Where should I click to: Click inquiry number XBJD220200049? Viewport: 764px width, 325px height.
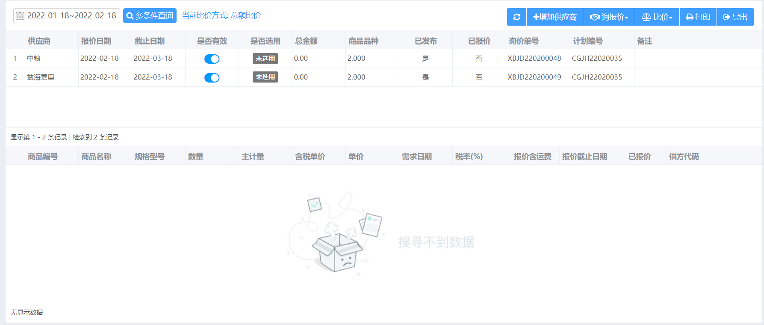(x=534, y=77)
